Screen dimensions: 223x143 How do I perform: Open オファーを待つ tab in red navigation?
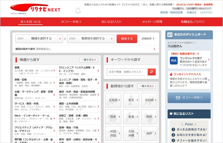(71, 22)
